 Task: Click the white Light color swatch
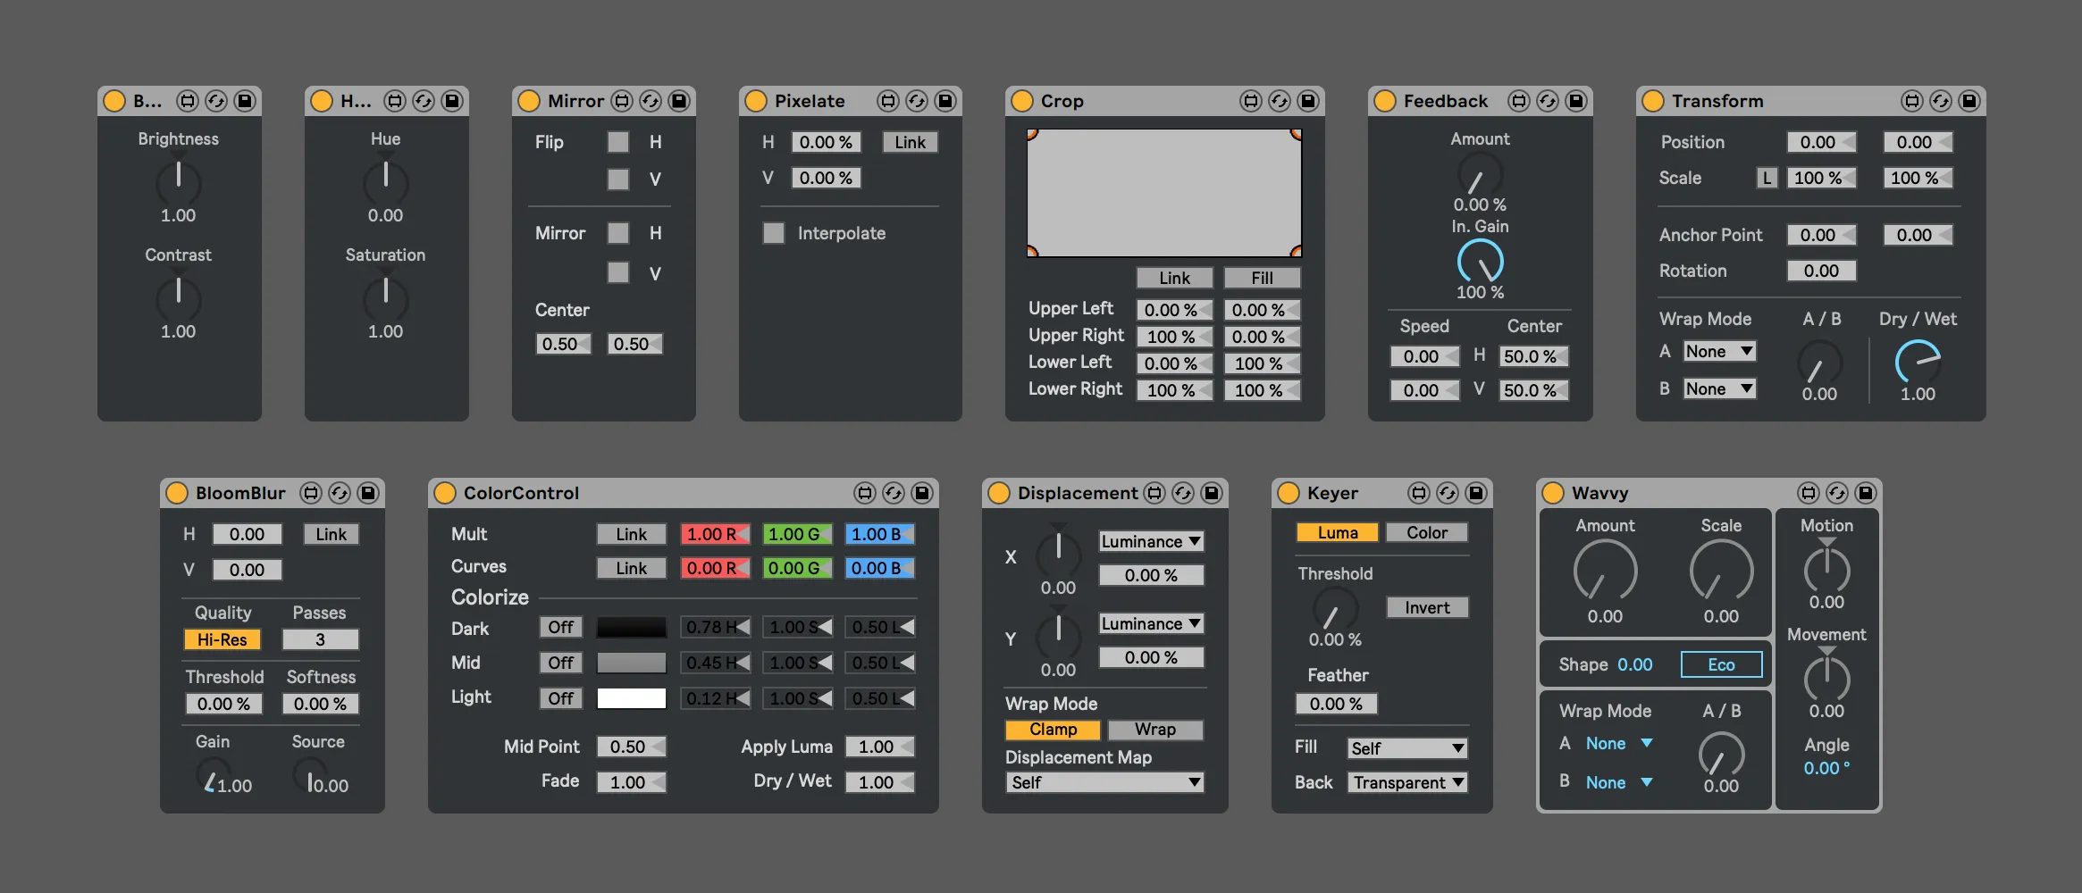(x=631, y=698)
